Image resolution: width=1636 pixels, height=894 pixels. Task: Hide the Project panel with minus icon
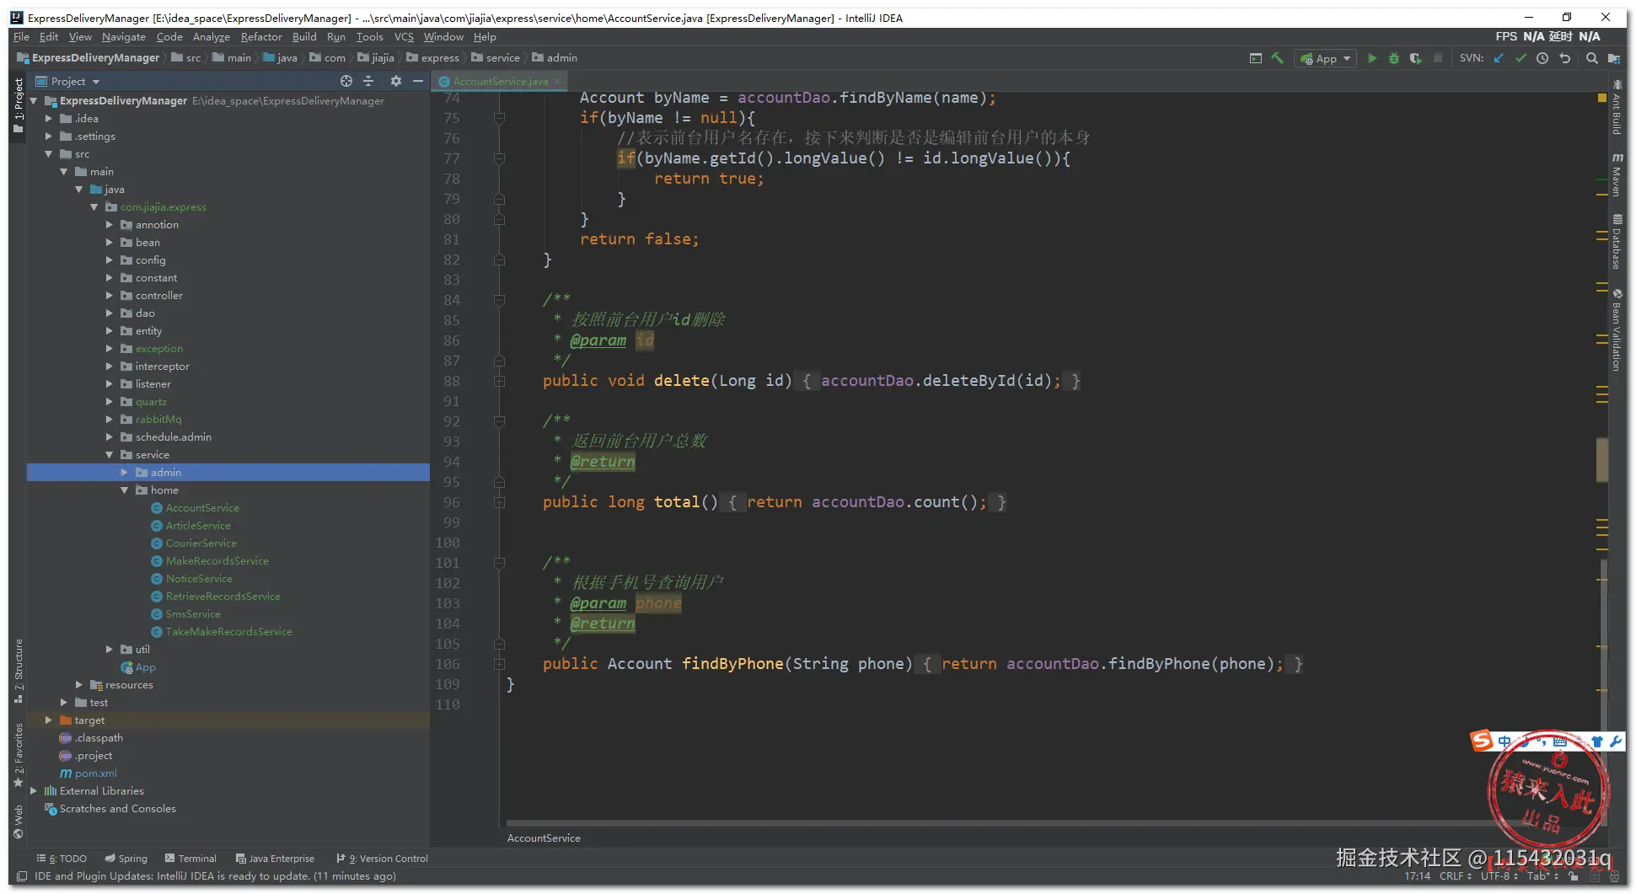tap(418, 81)
